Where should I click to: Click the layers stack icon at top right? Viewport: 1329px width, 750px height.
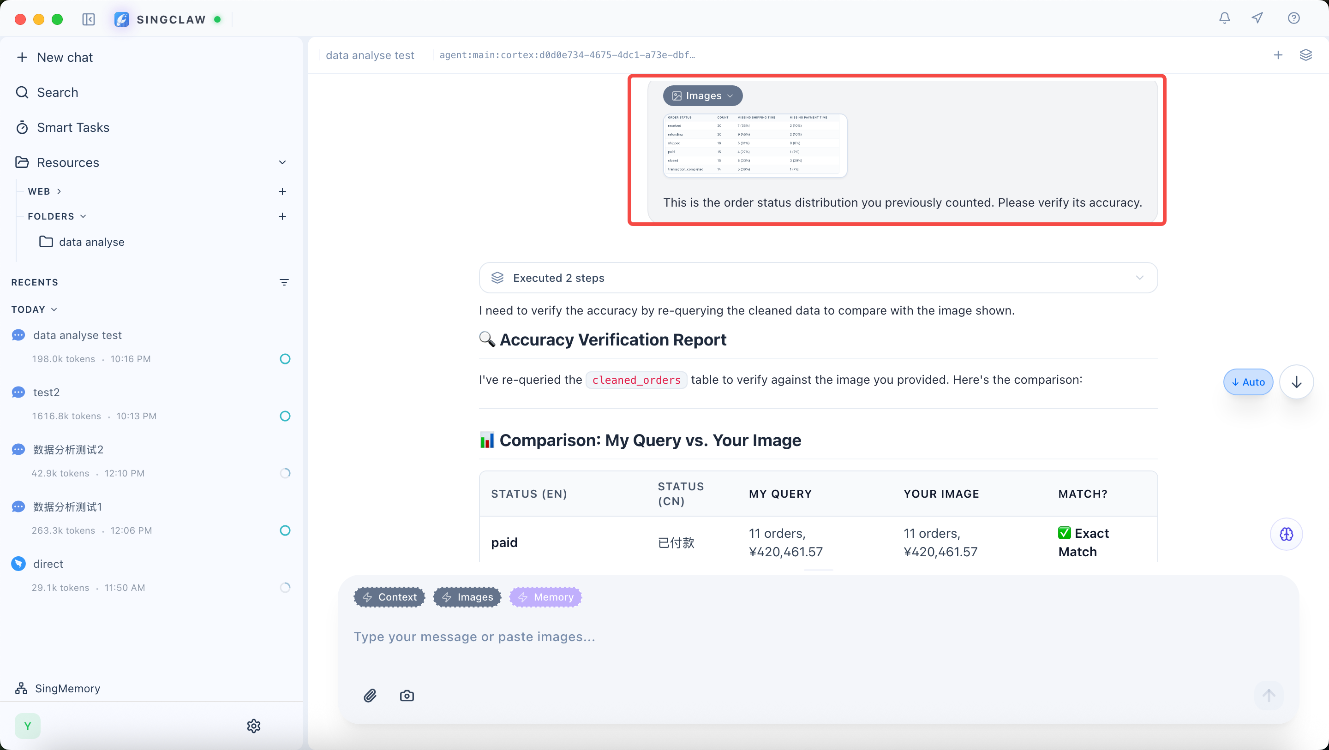[x=1305, y=55]
